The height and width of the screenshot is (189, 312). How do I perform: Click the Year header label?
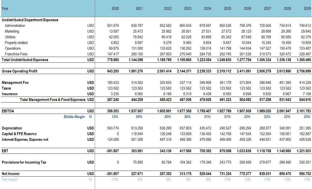[5, 9]
